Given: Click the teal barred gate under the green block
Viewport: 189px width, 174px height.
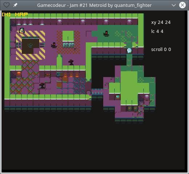Looking at the screenshot, I should click(68, 45).
